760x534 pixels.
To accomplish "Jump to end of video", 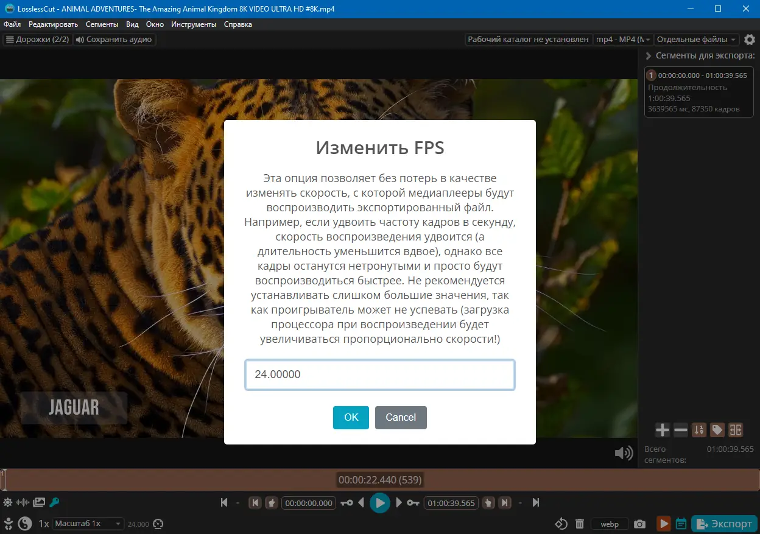I will [536, 503].
